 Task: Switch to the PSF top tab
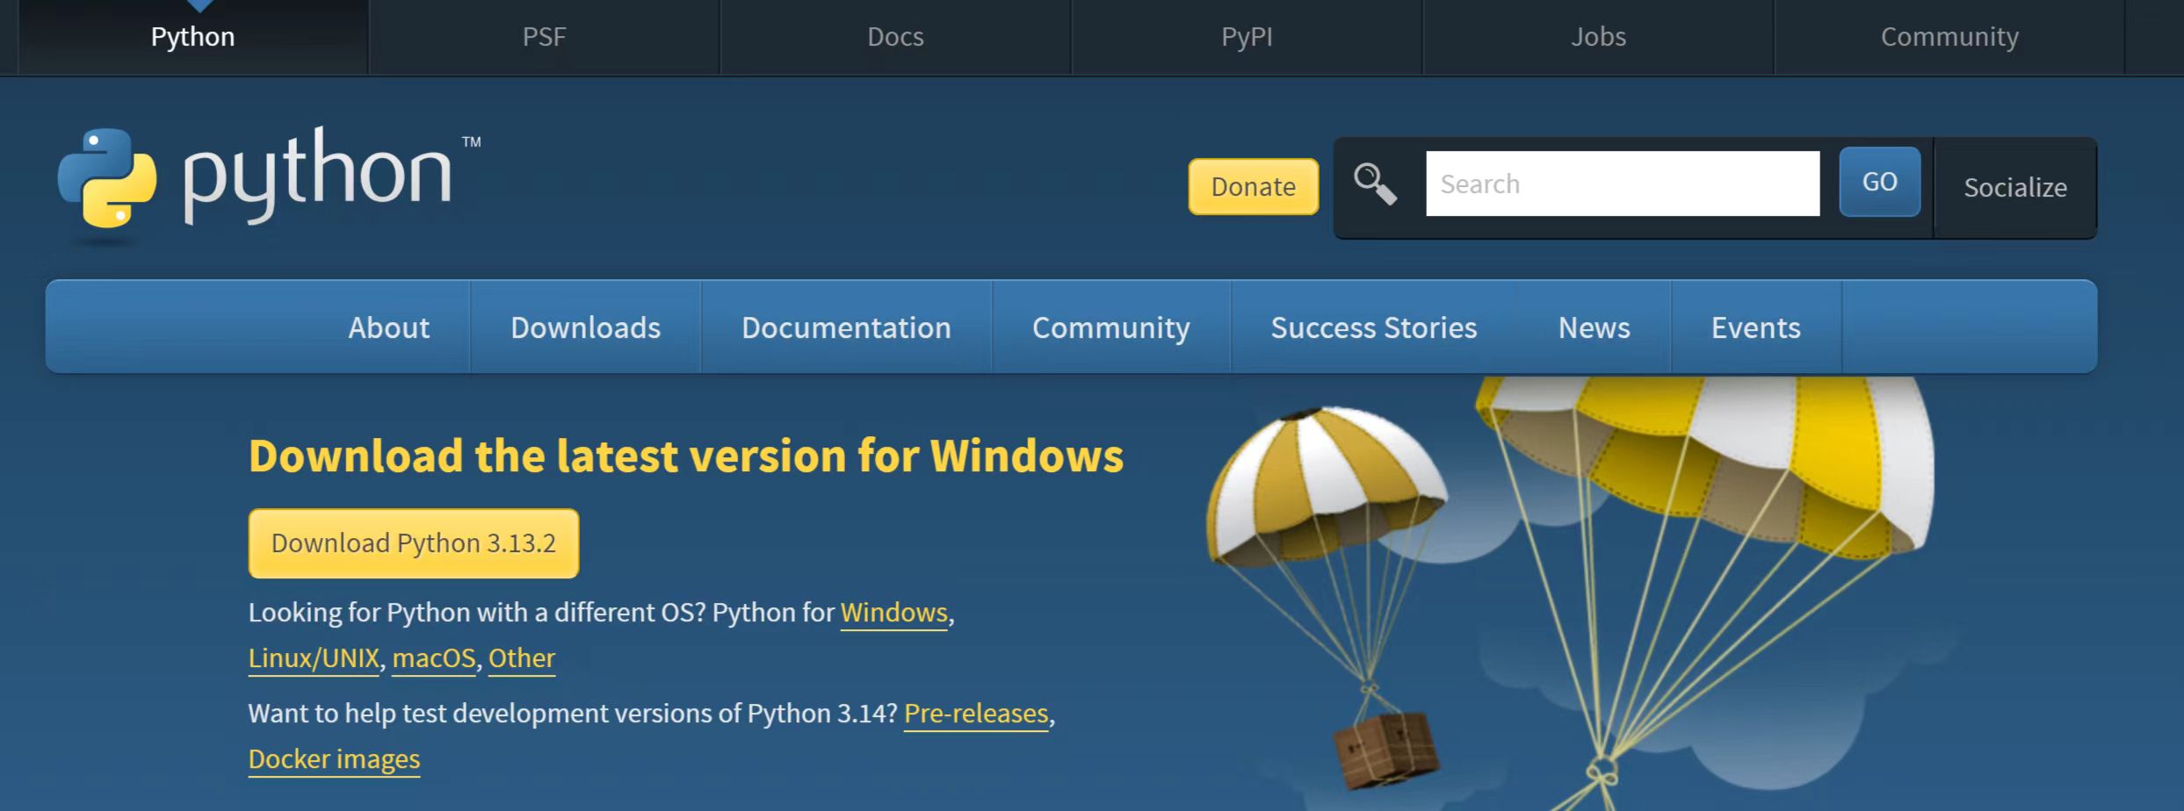point(545,37)
